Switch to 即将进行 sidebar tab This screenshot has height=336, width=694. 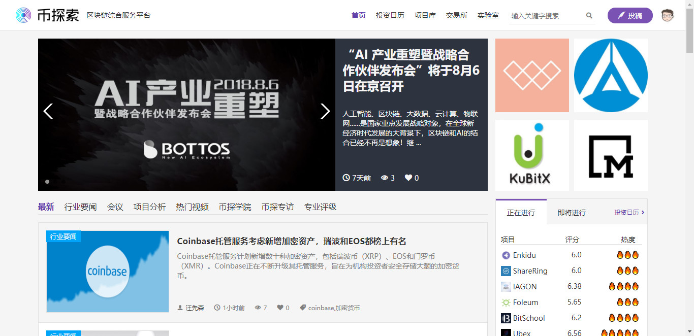(x=572, y=212)
